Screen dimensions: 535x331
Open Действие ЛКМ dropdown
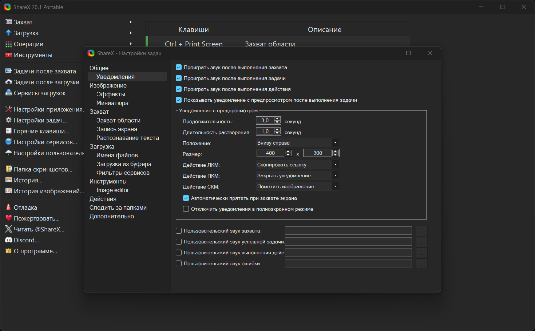click(297, 165)
